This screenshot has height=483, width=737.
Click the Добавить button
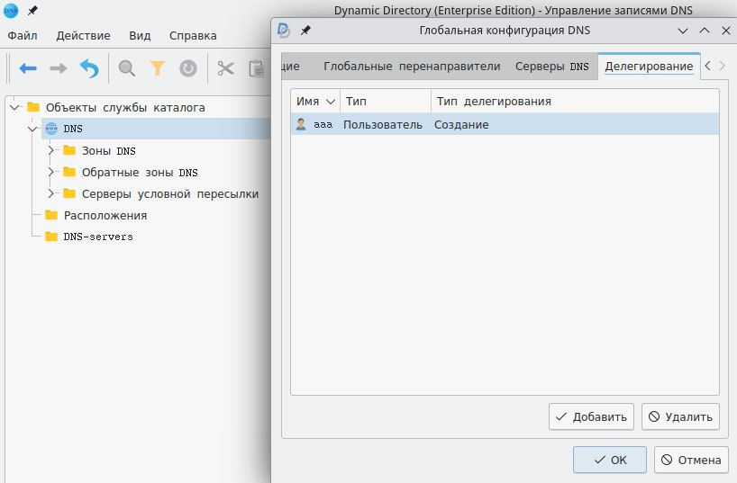(591, 416)
